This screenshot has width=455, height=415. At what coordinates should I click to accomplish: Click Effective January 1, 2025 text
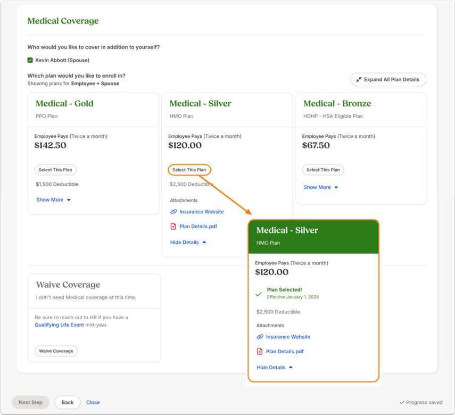[x=293, y=297]
